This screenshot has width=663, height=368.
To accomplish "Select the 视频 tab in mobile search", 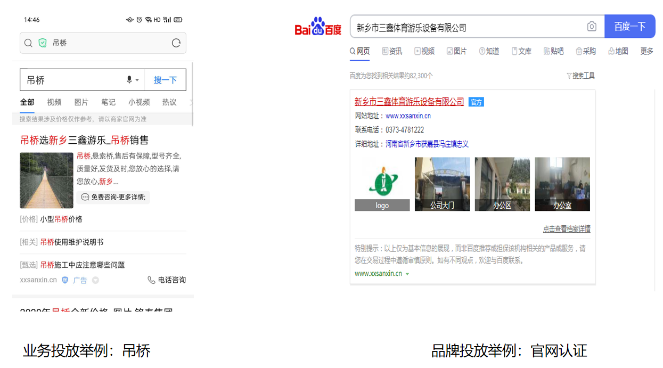I will point(54,102).
